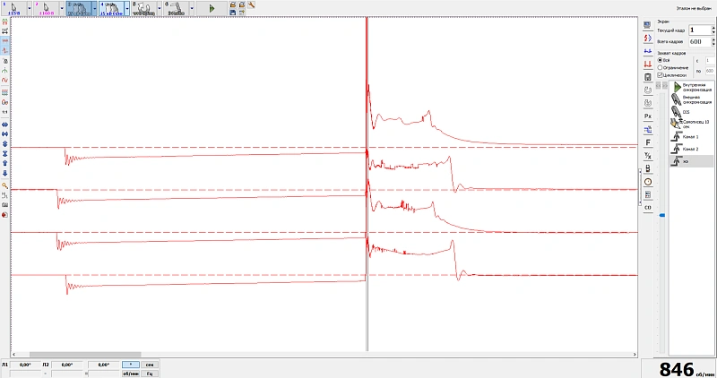
Task: Click the Y/x icon in right strip
Action: click(x=647, y=155)
